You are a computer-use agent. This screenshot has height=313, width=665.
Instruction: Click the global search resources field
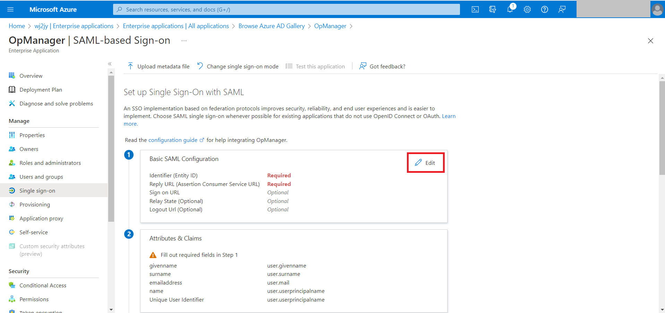click(286, 9)
